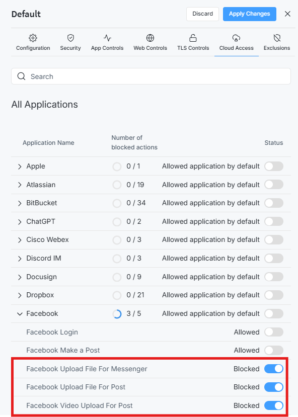This screenshot has width=298, height=417.
Task: Block ChatGPT with its status switch
Action: pos(274,221)
